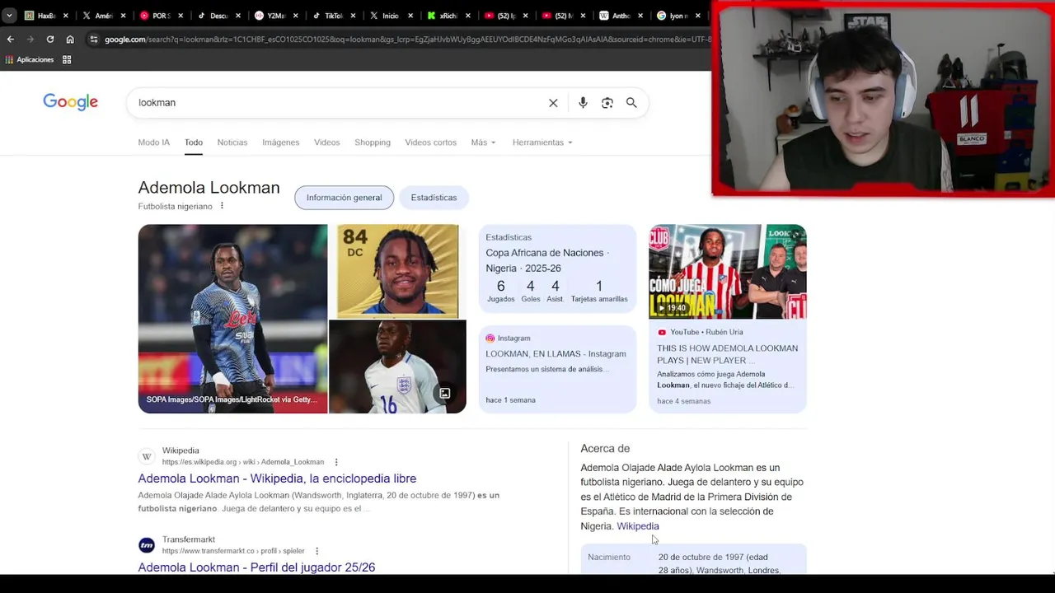
Task: Click the es.wikipedia.org URL text
Action: pyautogui.click(x=243, y=462)
